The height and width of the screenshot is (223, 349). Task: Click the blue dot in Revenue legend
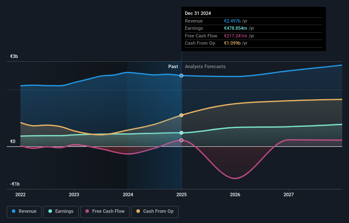click(x=14, y=211)
